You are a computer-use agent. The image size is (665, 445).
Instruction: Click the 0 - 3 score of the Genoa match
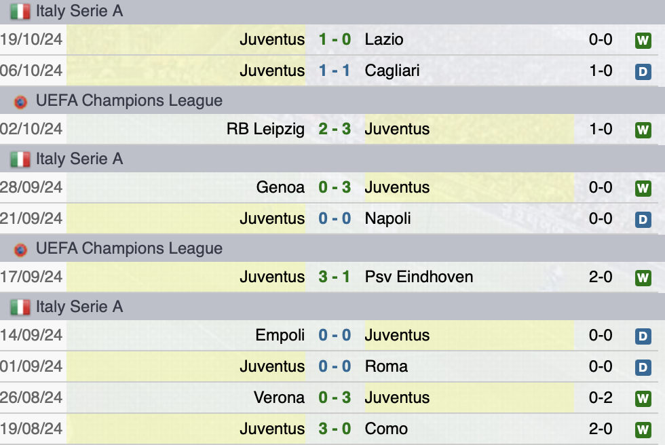click(336, 187)
